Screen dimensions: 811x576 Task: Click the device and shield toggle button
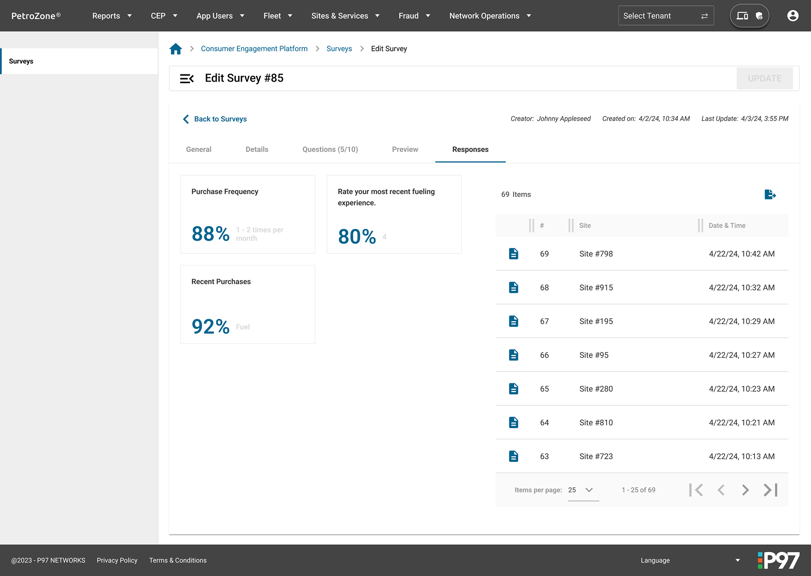[749, 16]
